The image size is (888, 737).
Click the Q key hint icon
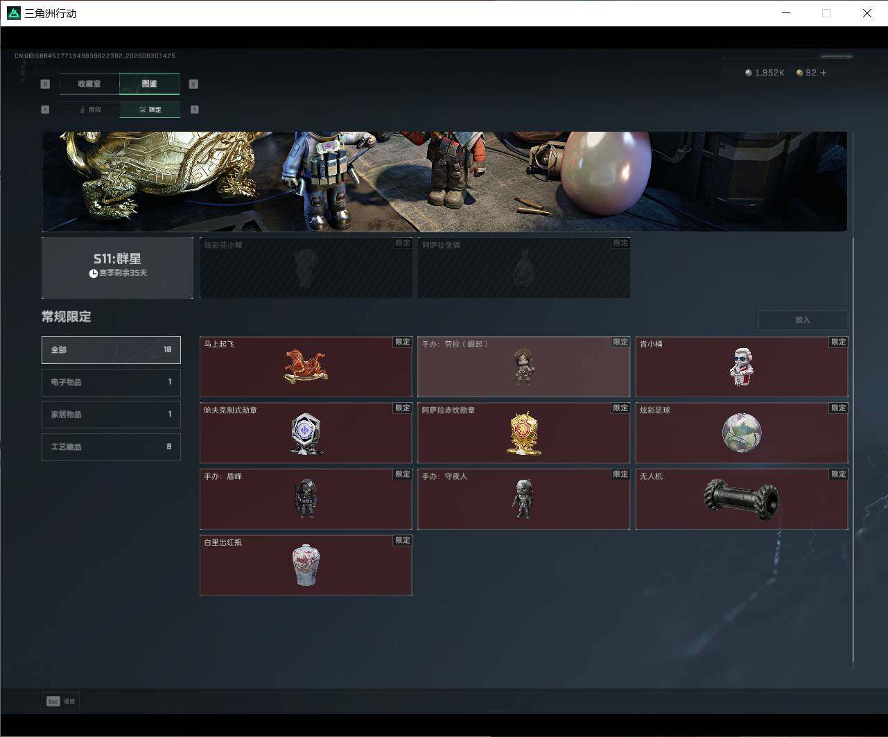point(45,84)
